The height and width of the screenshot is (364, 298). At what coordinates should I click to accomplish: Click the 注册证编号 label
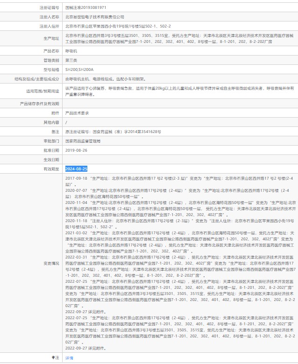point(49,7)
